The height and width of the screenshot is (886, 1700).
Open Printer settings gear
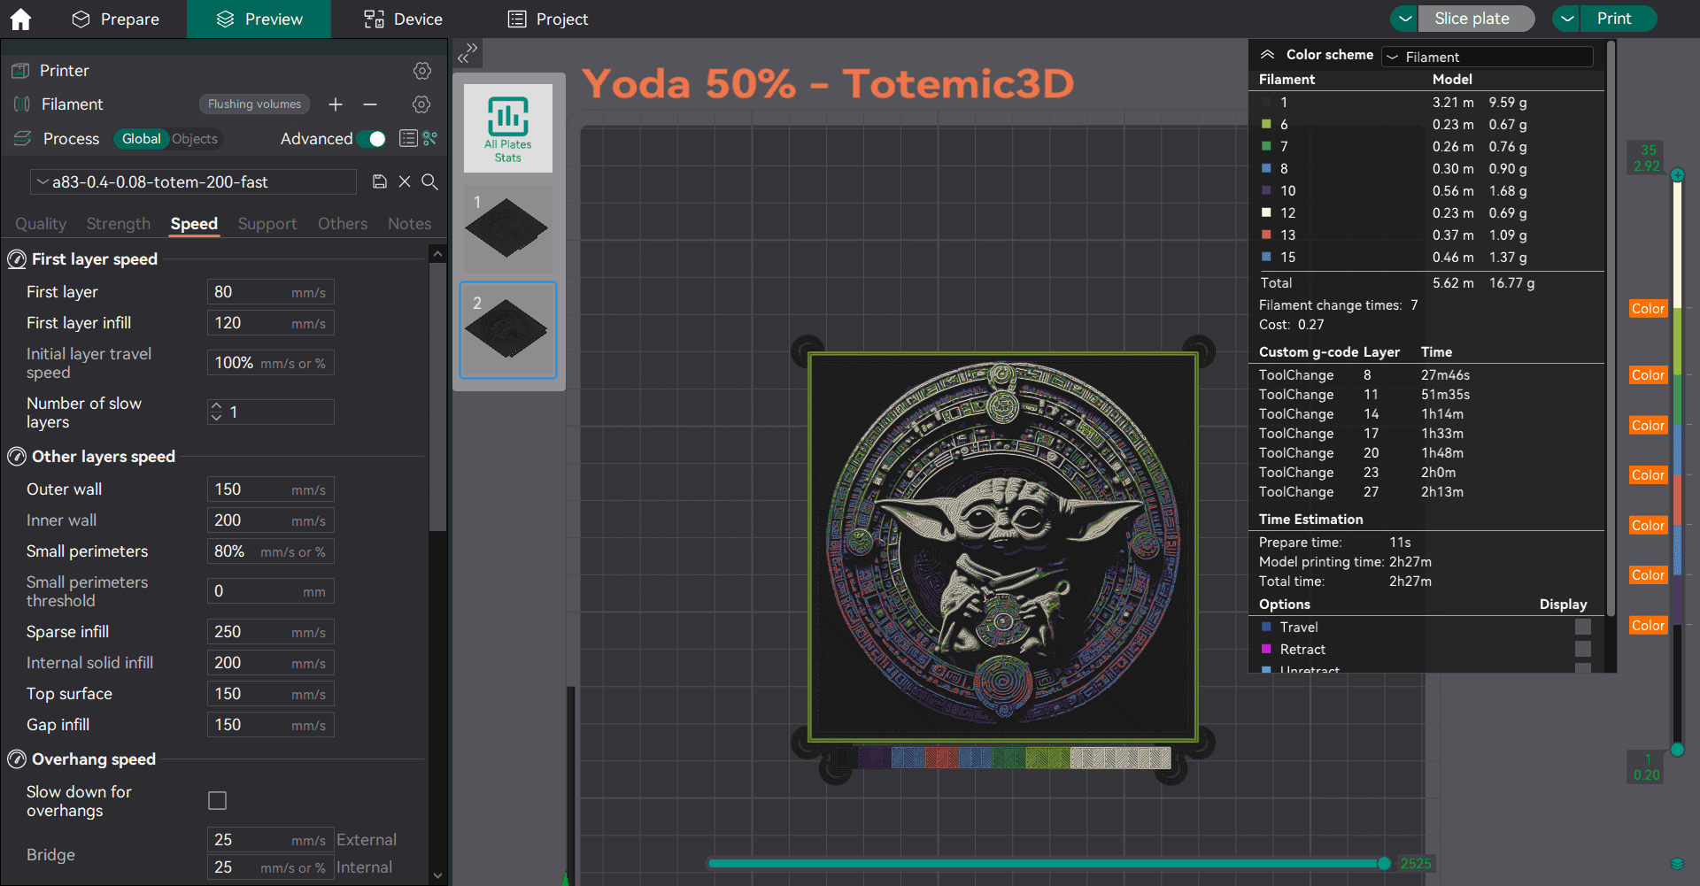pyautogui.click(x=422, y=70)
